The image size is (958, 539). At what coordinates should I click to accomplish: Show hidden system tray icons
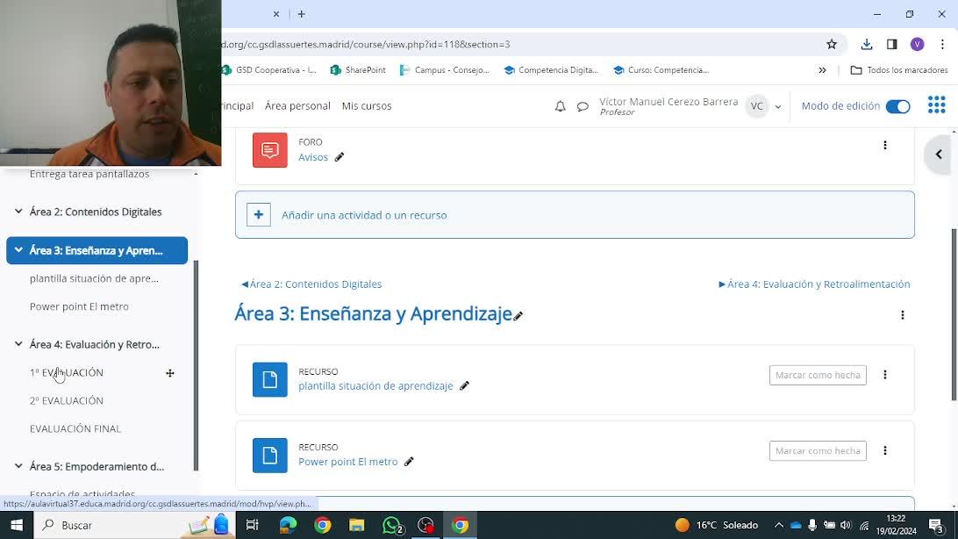778,525
